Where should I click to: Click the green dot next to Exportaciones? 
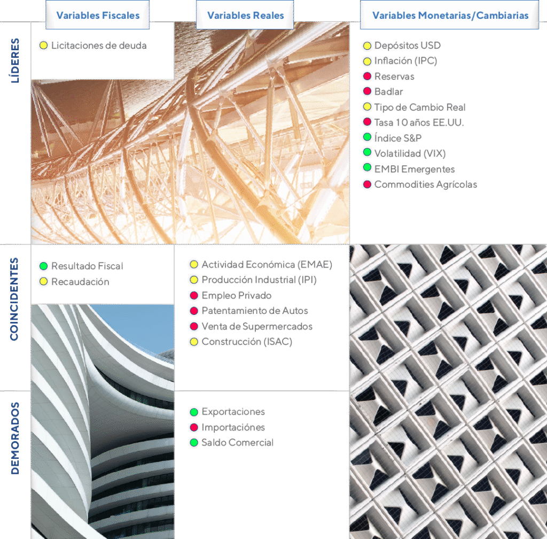194,412
